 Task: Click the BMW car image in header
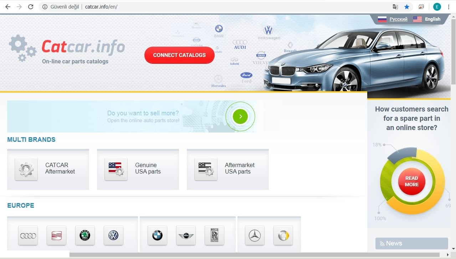point(354,60)
